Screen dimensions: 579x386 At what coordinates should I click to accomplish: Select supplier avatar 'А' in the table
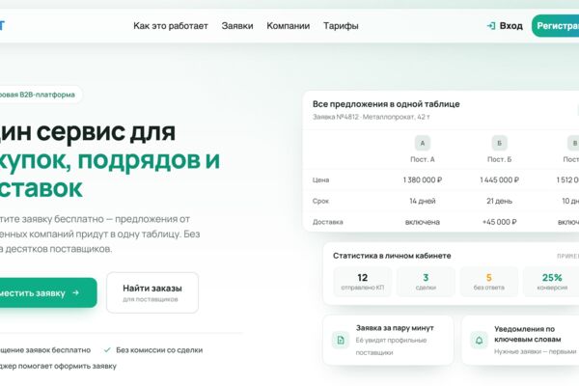pos(423,144)
